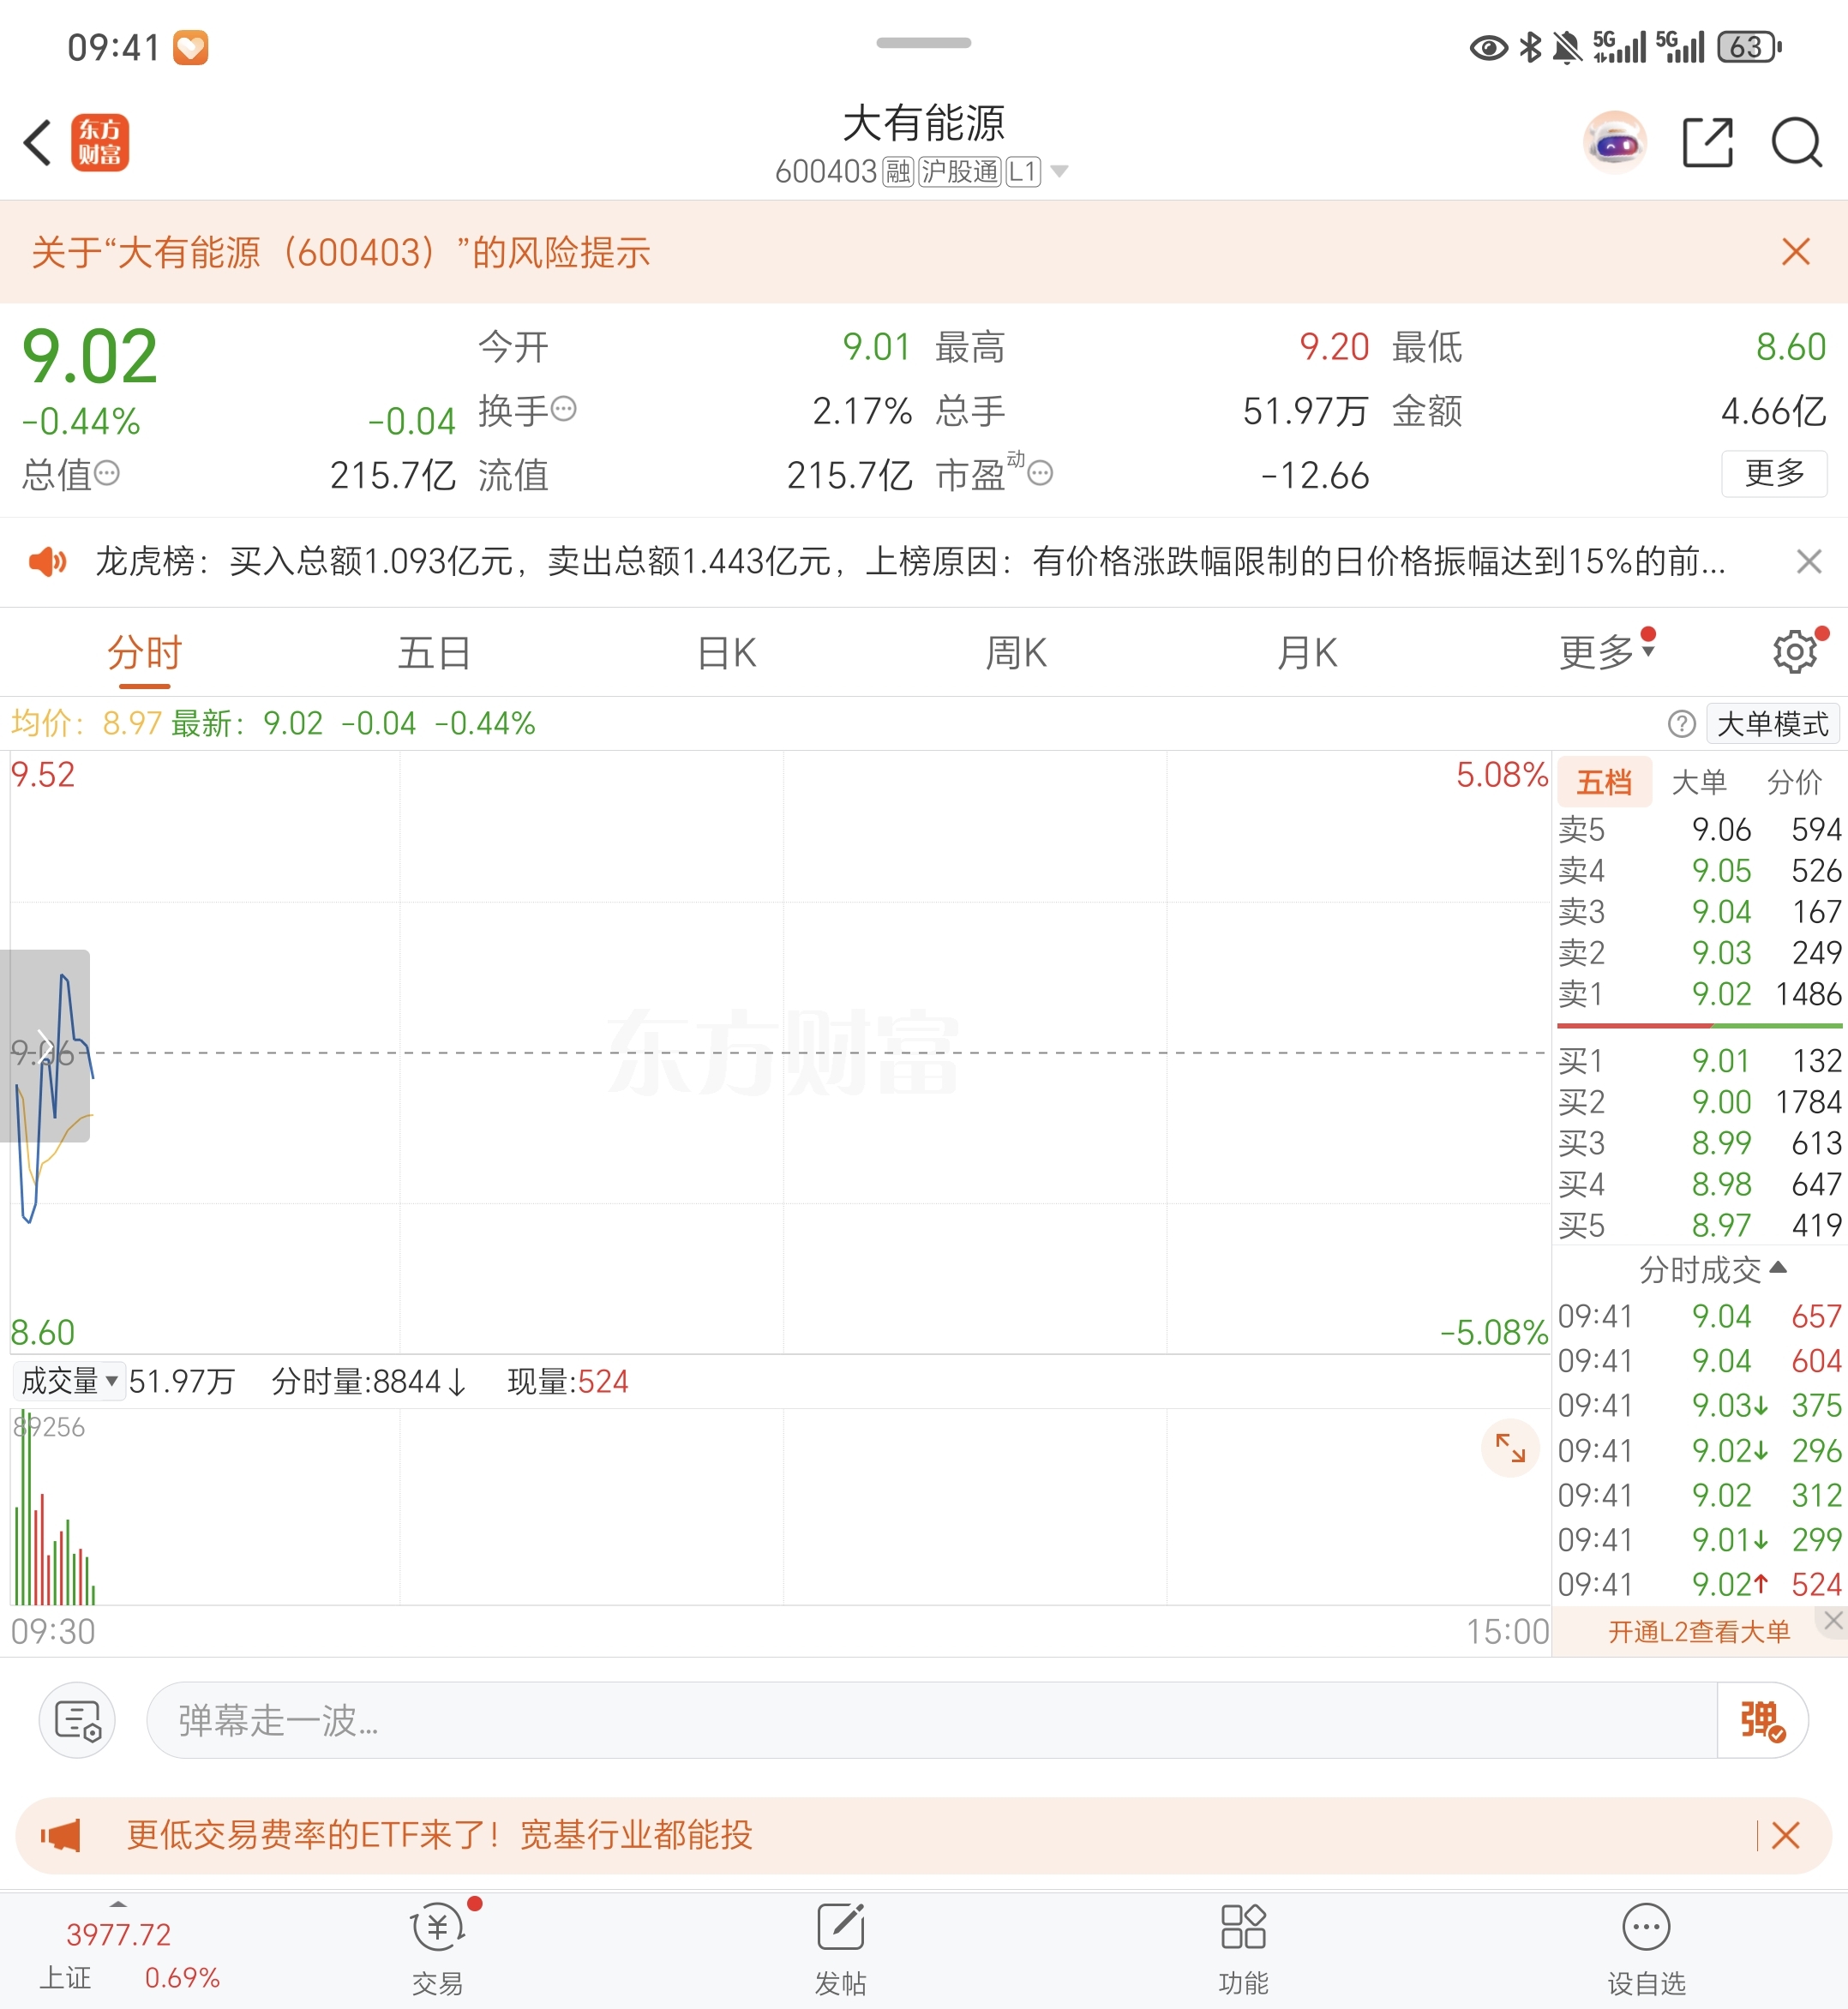Screen dimensions: 1848x2009
Task: Open the AI robot assistant icon
Action: 1614,143
